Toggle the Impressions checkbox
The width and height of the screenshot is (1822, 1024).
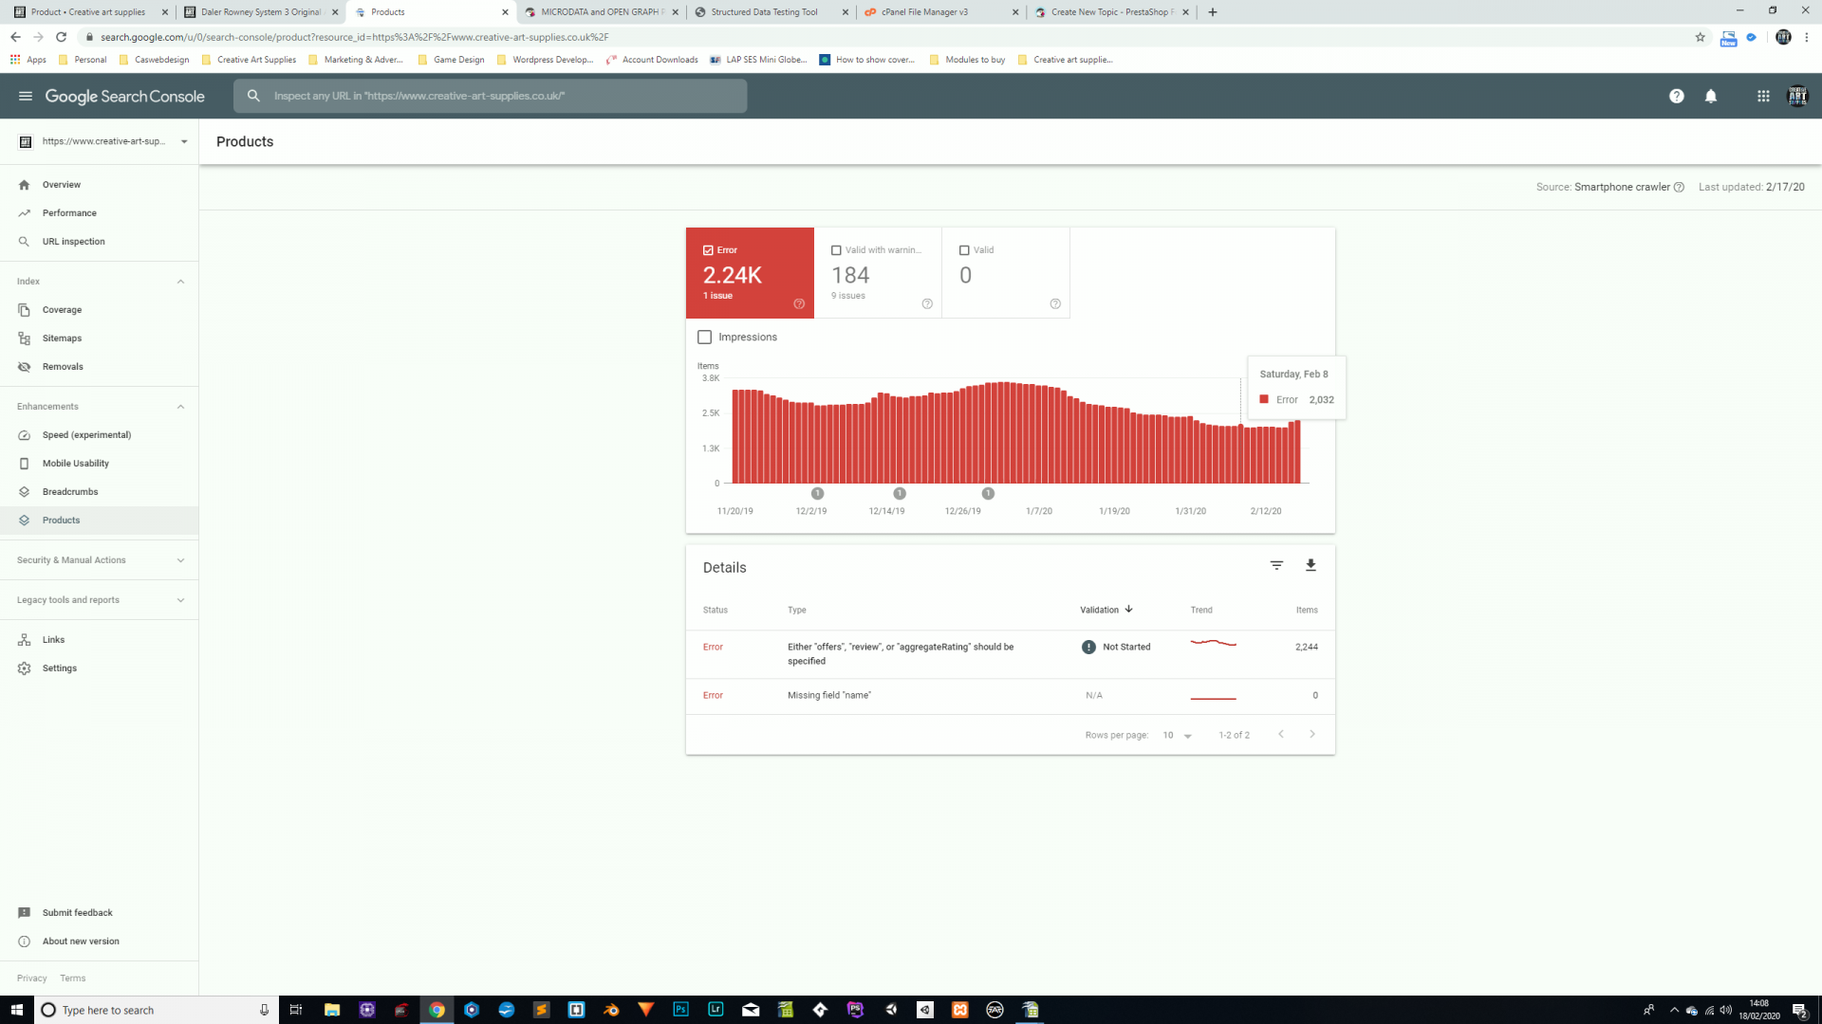pyautogui.click(x=704, y=337)
